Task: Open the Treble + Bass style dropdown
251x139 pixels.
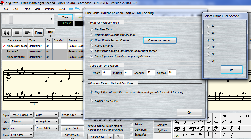Action: tap(22, 115)
